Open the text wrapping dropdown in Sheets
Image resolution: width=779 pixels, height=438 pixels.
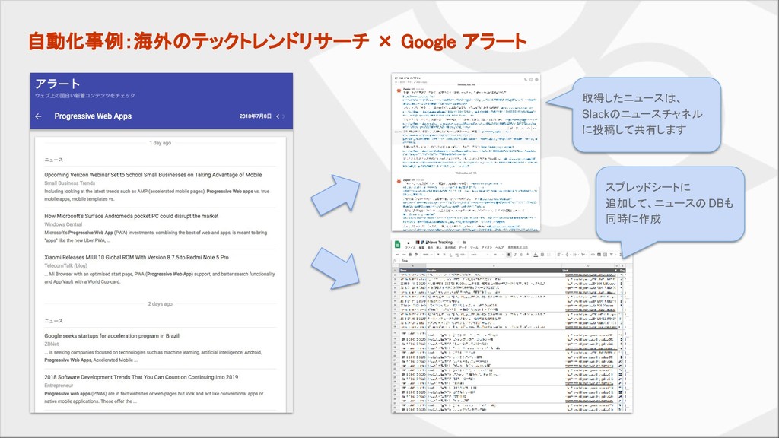pos(576,255)
